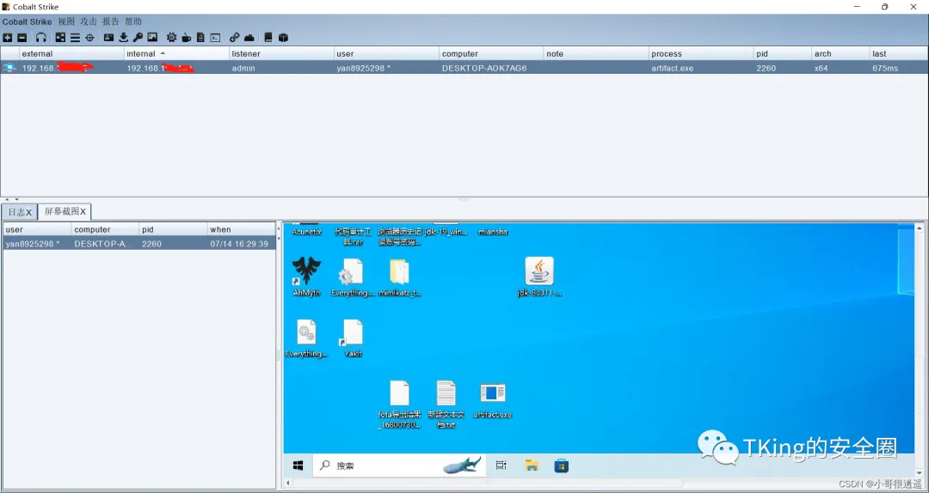Open Downloaded Files toolbar icon
929x493 pixels.
123,37
